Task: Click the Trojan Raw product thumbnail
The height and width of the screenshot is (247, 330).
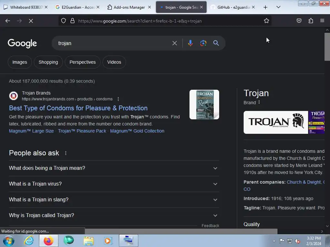Action: point(204,105)
